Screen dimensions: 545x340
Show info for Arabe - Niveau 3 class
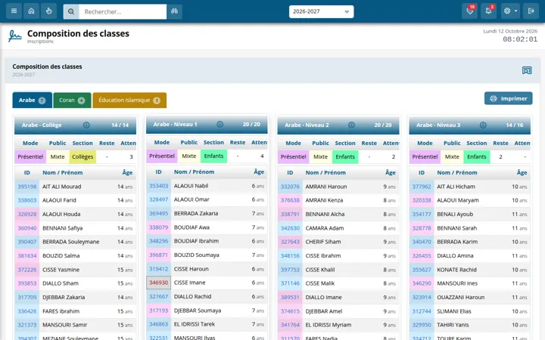click(483, 125)
